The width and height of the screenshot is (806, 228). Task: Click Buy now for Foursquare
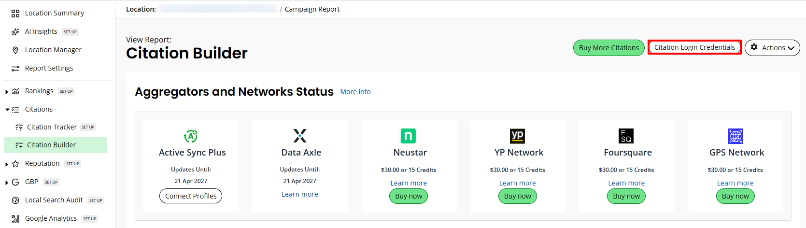click(x=626, y=196)
